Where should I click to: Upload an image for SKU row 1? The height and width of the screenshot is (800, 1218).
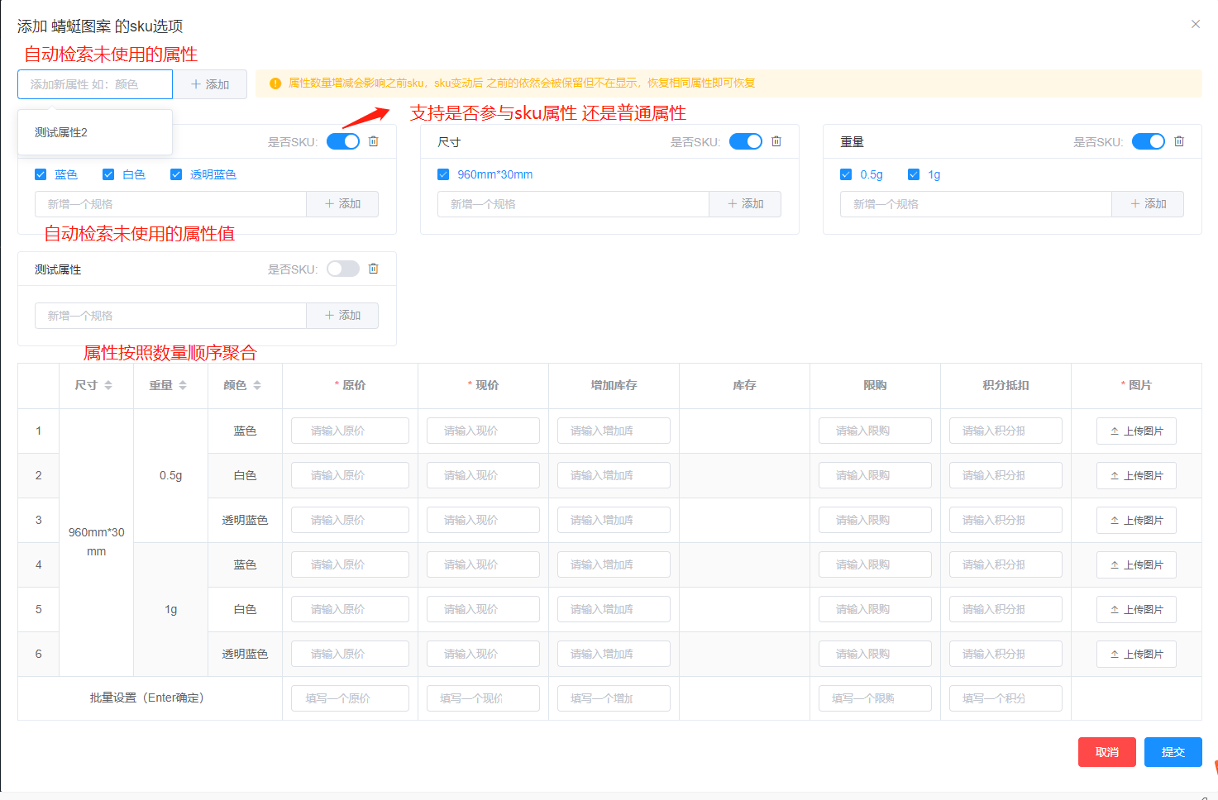tap(1136, 430)
